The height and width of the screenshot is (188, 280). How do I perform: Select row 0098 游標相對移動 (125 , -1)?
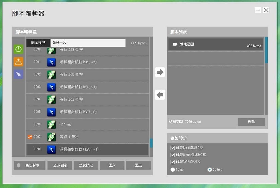tap(87, 150)
